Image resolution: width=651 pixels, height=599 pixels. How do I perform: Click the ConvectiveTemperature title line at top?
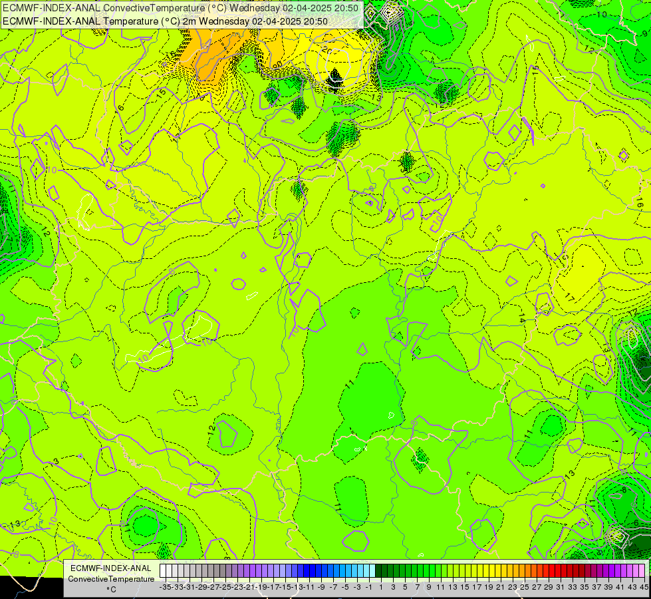[x=181, y=8]
